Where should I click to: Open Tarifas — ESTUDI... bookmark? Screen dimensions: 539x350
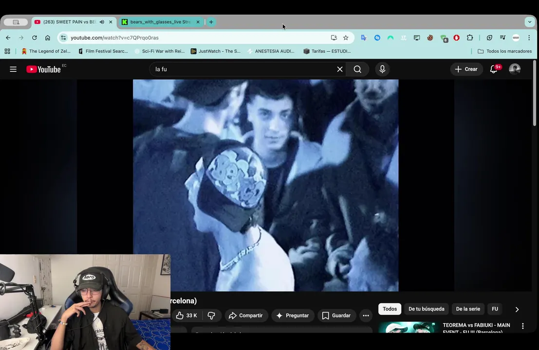[x=327, y=51]
